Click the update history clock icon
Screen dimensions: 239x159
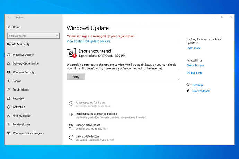[x=71, y=137]
